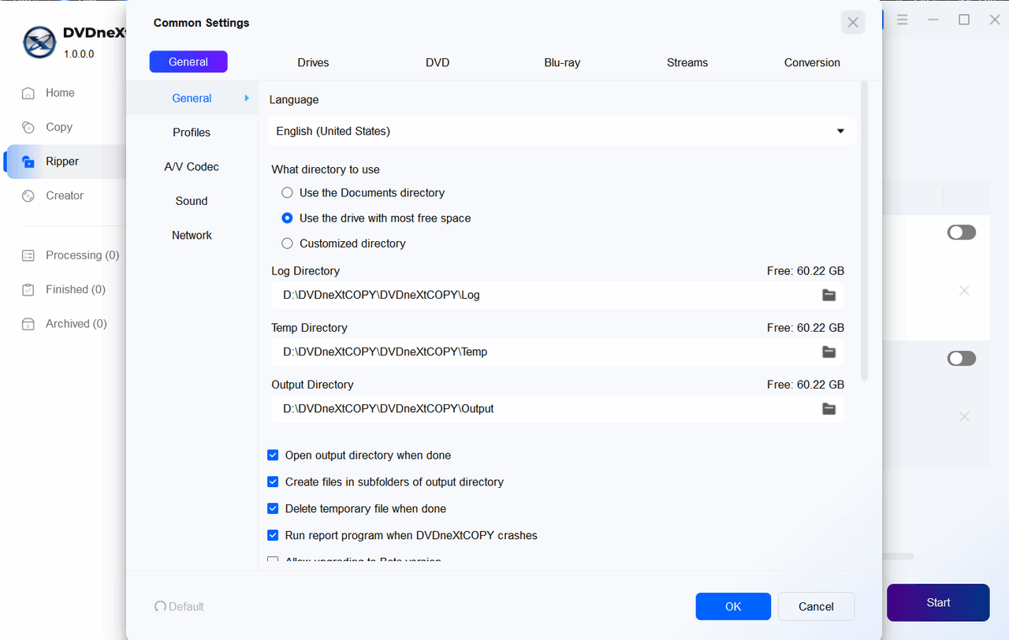1009x640 pixels.
Task: Click the Cancel button
Action: (x=816, y=606)
